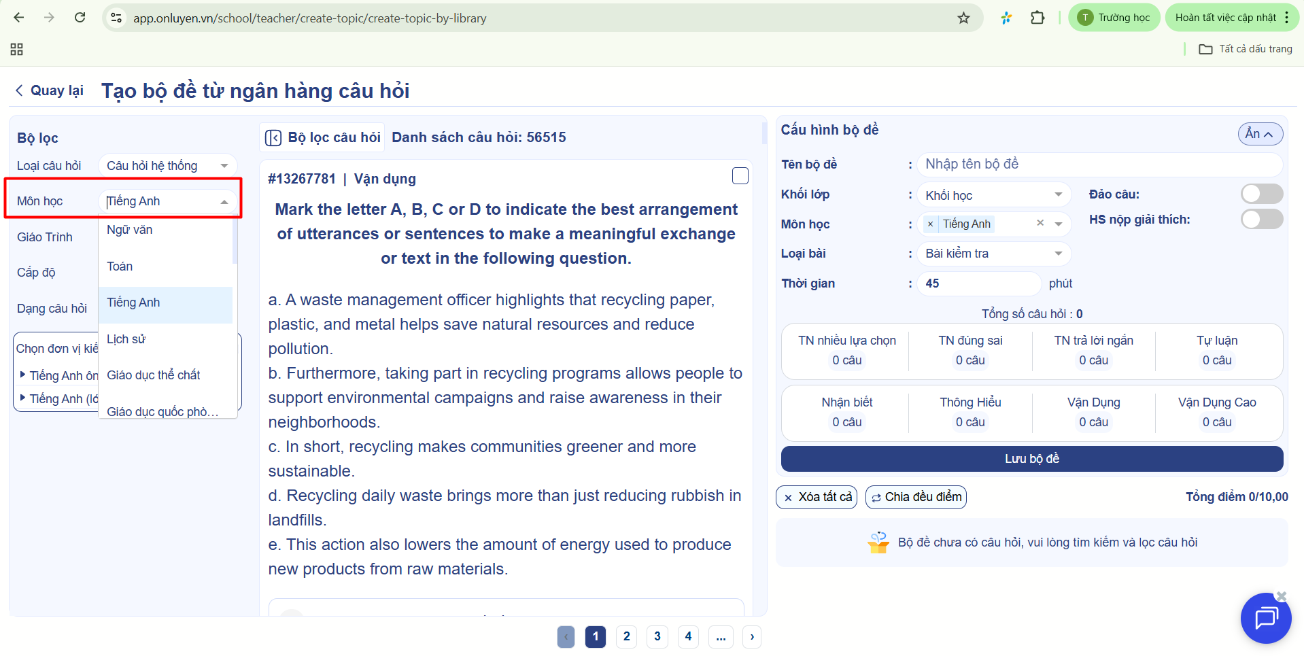Go to next page of questions arrow
The height and width of the screenshot is (656, 1304).
tap(751, 637)
